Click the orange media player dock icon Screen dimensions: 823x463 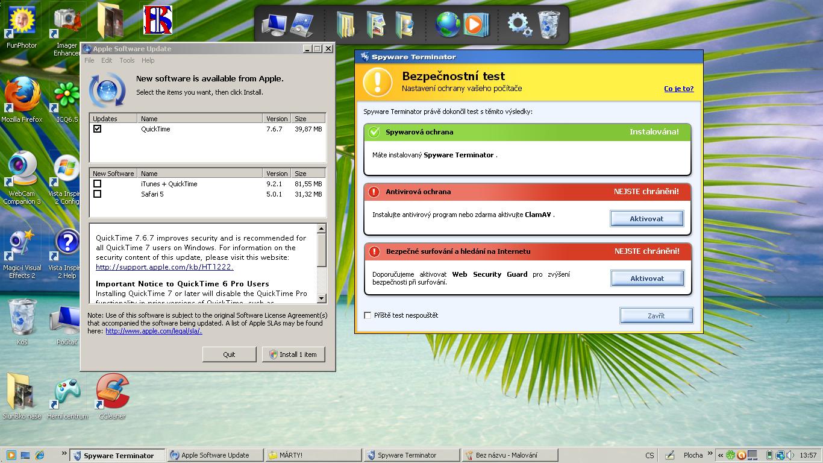tap(475, 25)
